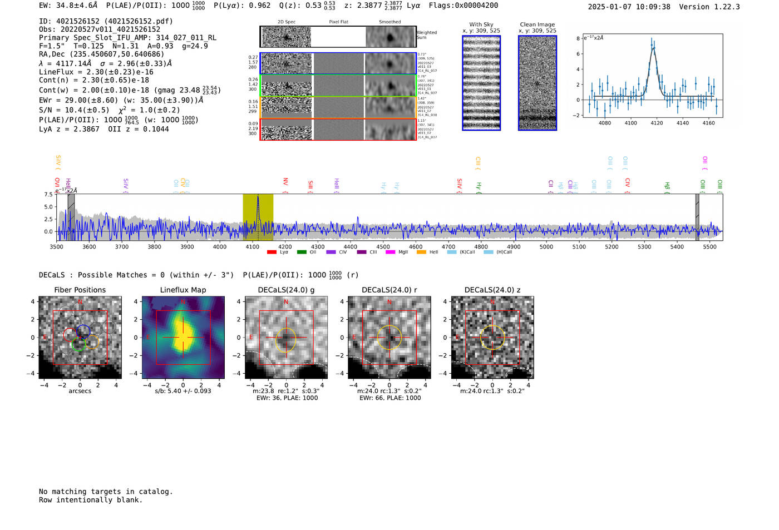Screen dimensions: 779x530
Task: Select the magenta MgII legend swatch
Action: (391, 252)
